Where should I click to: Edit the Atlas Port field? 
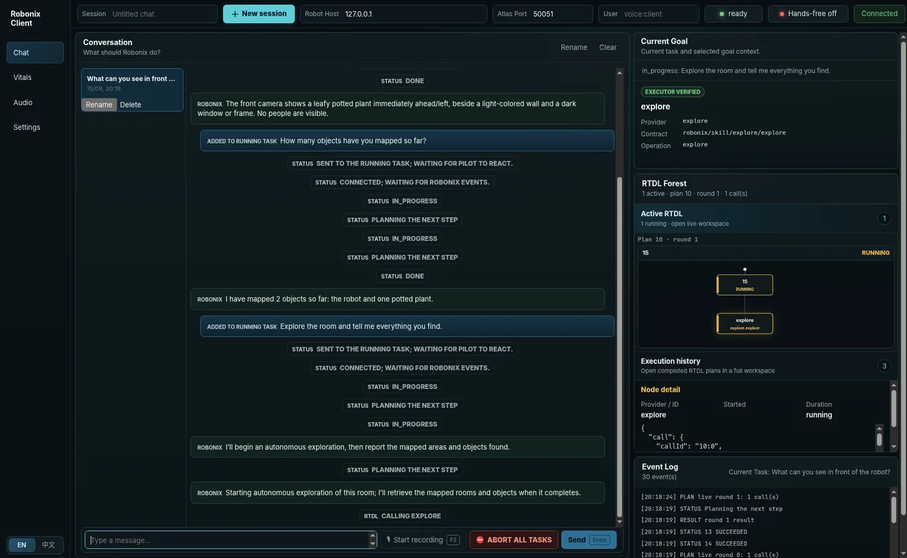coord(542,14)
